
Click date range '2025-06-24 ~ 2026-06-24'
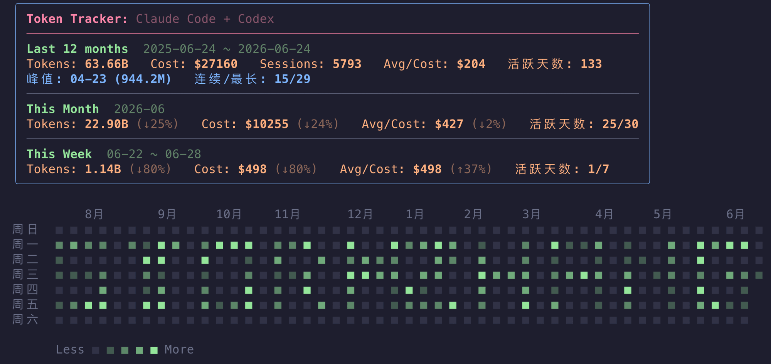[227, 49]
